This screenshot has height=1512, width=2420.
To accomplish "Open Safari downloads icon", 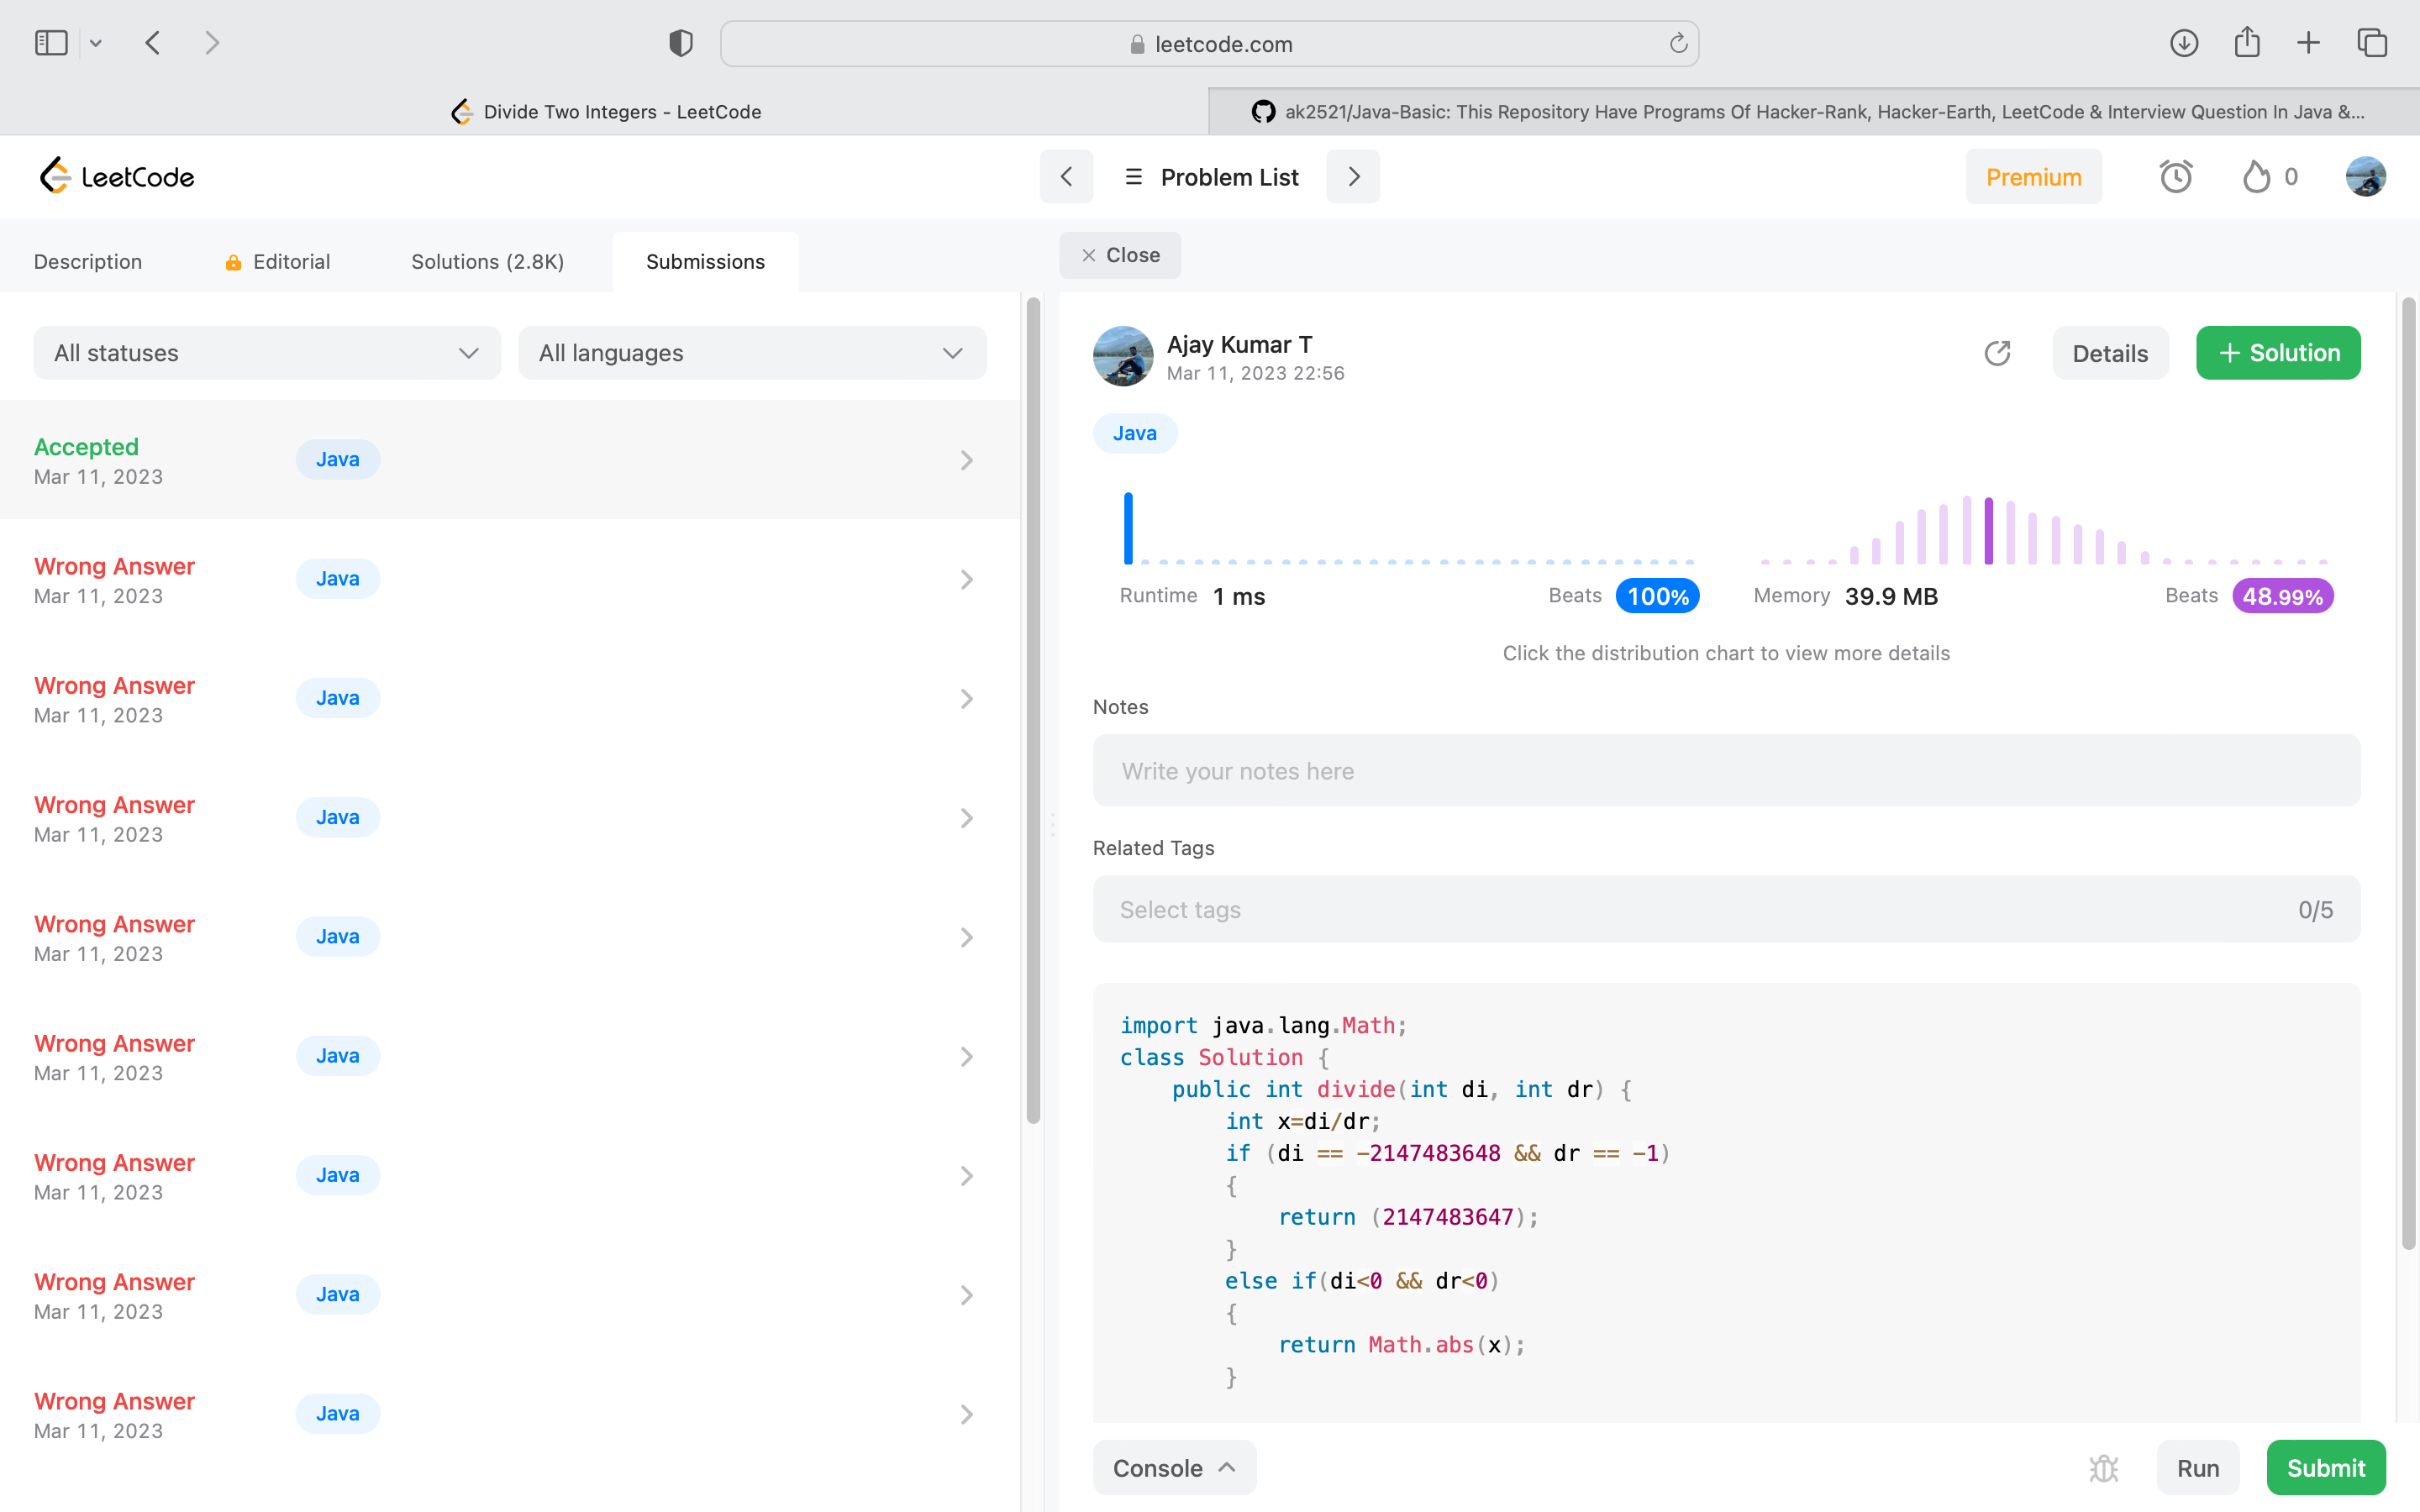I will click(2184, 43).
